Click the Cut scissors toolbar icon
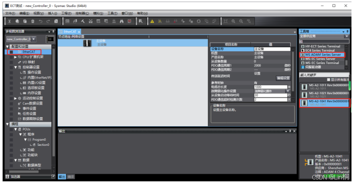Screen dimensions: 356x184 coord(10,21)
